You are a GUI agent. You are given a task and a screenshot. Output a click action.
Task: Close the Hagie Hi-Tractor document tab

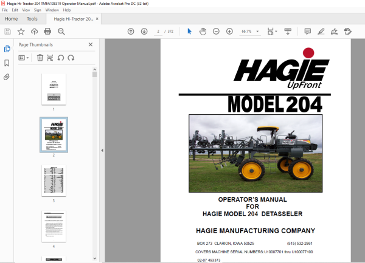pos(97,19)
